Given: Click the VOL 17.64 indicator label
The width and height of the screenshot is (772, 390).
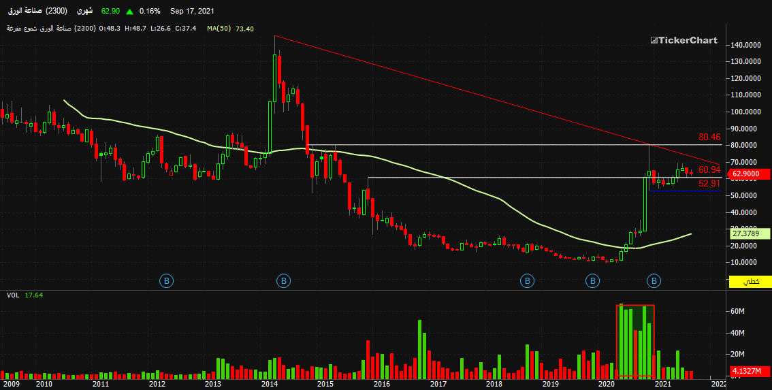Looking at the screenshot, I should point(25,295).
